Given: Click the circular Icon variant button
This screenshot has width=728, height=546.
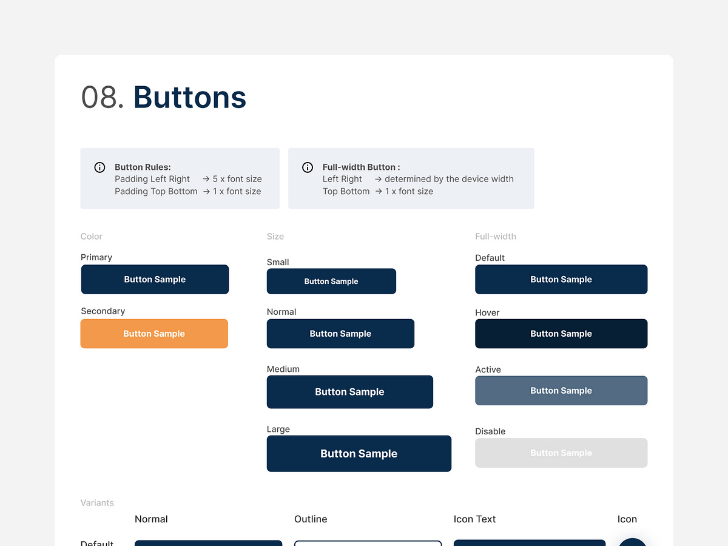Looking at the screenshot, I should [x=633, y=543].
